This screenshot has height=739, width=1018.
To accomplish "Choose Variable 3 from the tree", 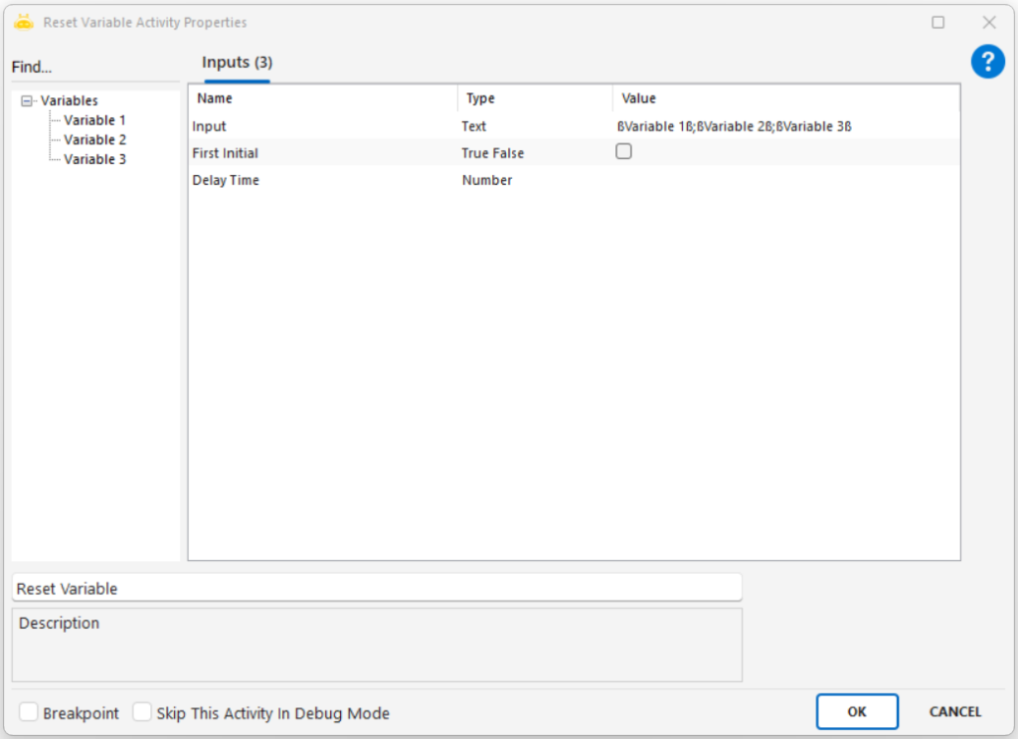I will (x=94, y=159).
